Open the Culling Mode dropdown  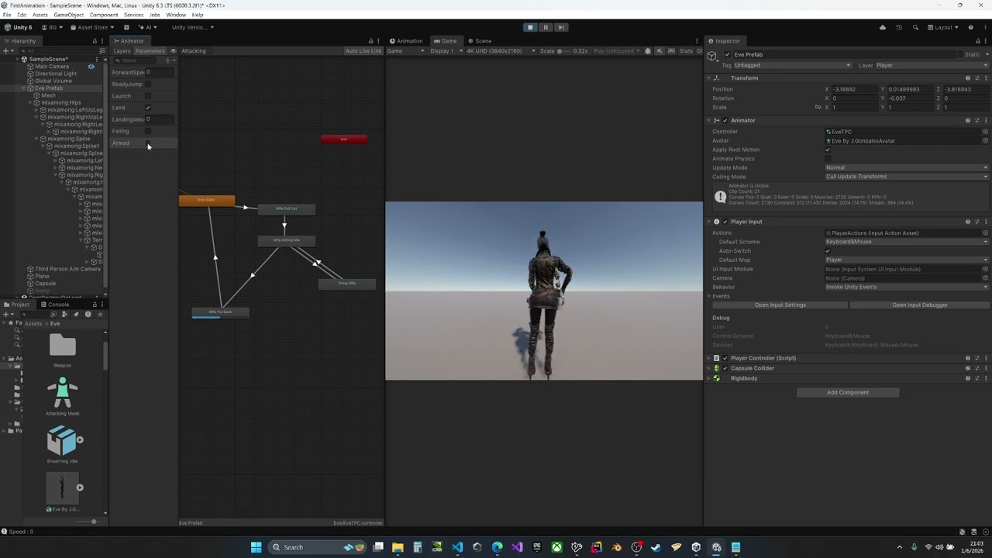907,177
